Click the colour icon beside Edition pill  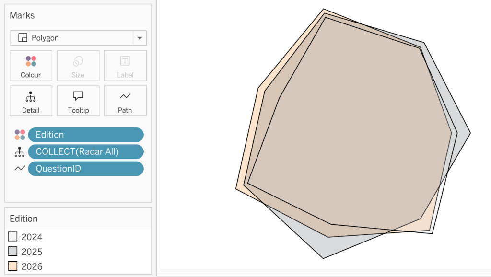tap(20, 135)
